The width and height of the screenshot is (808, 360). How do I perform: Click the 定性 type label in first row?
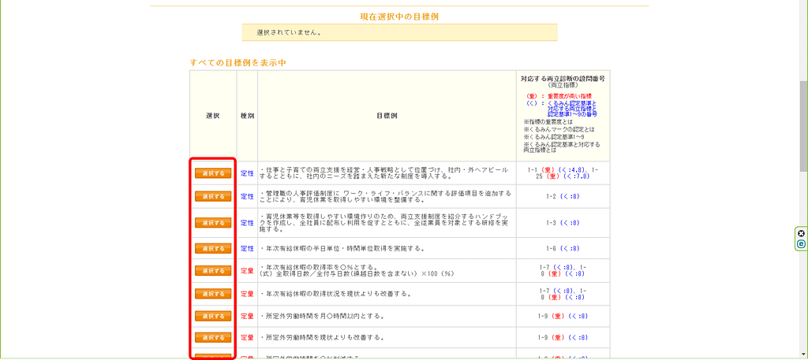click(247, 173)
